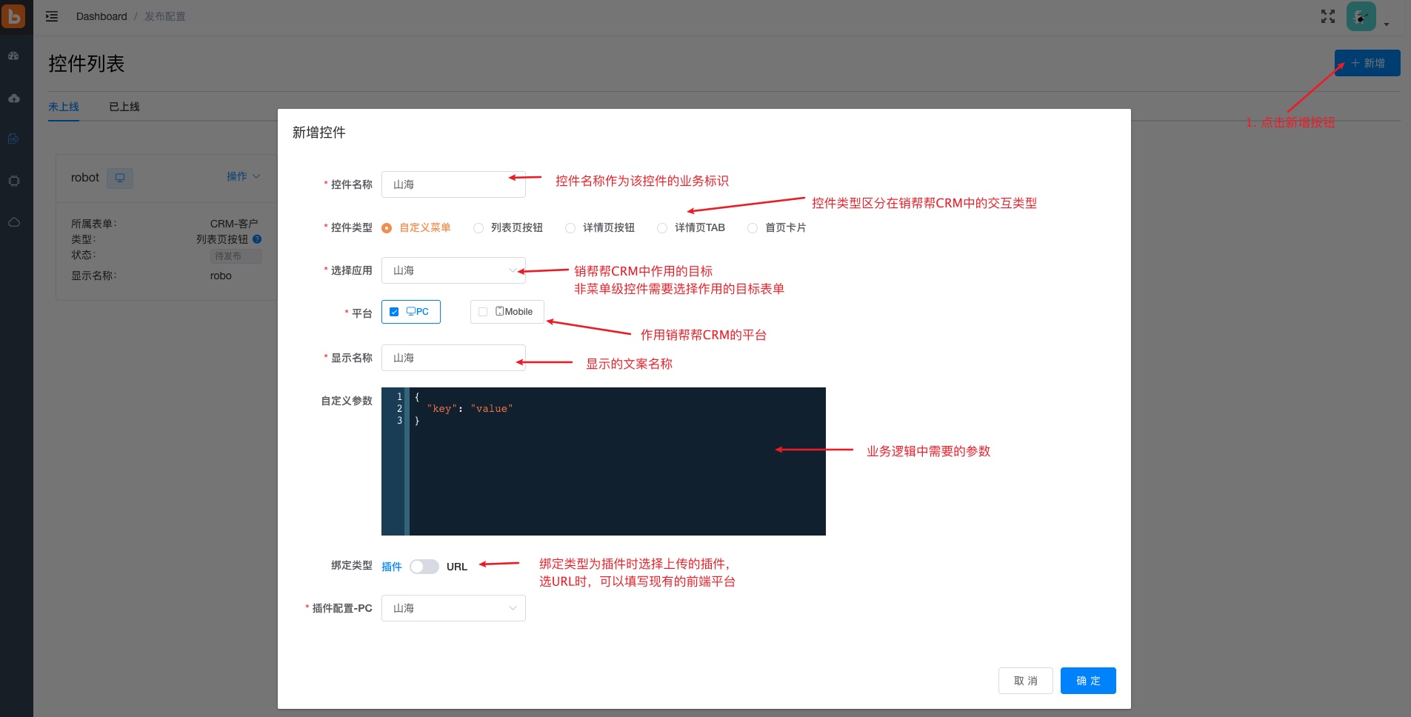1411x717 pixels.
Task: Click the 确定 confirm button
Action: 1087,680
